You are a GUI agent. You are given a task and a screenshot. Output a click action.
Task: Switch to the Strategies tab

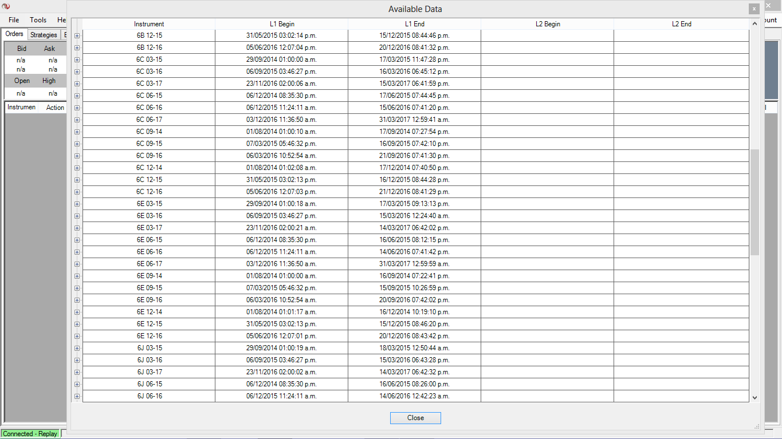[44, 35]
